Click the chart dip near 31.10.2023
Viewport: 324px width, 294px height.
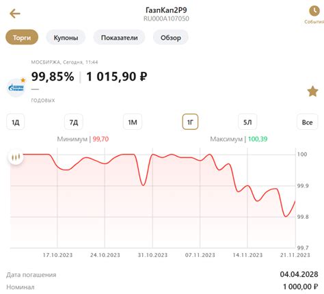(x=143, y=185)
